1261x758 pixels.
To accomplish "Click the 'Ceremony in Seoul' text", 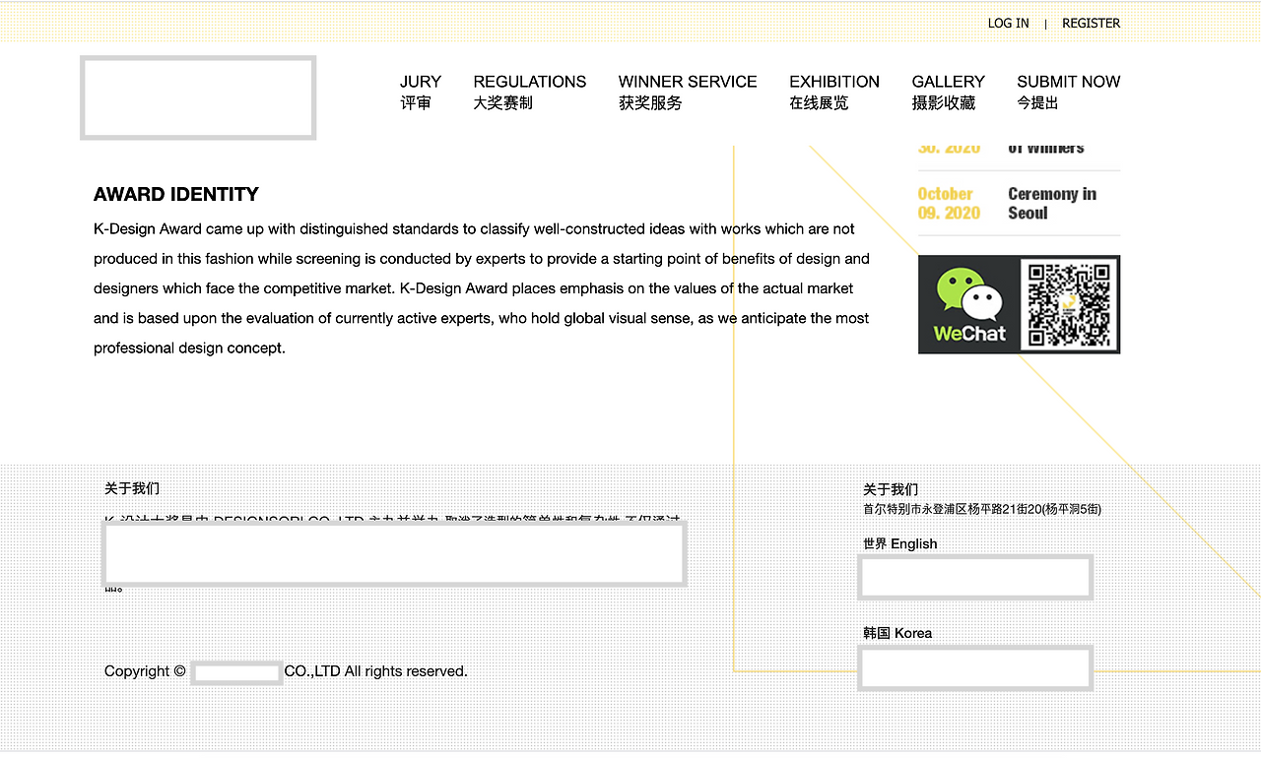I will coord(1052,203).
